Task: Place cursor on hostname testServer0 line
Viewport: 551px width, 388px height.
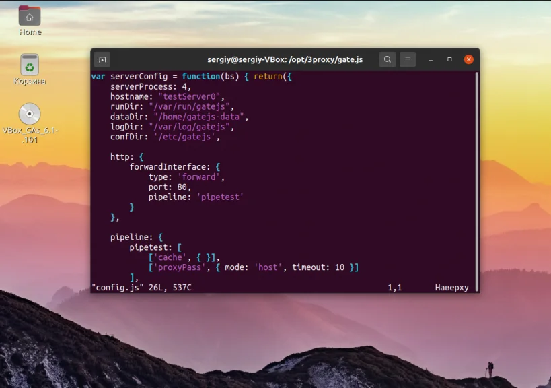Action: click(x=168, y=97)
